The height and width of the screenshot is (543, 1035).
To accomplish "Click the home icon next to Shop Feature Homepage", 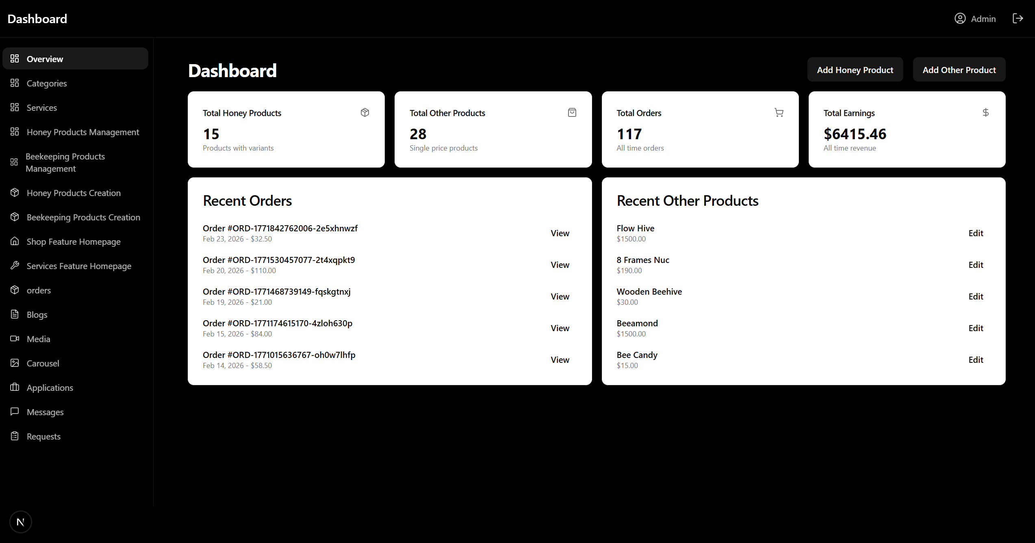I will pyautogui.click(x=15, y=241).
